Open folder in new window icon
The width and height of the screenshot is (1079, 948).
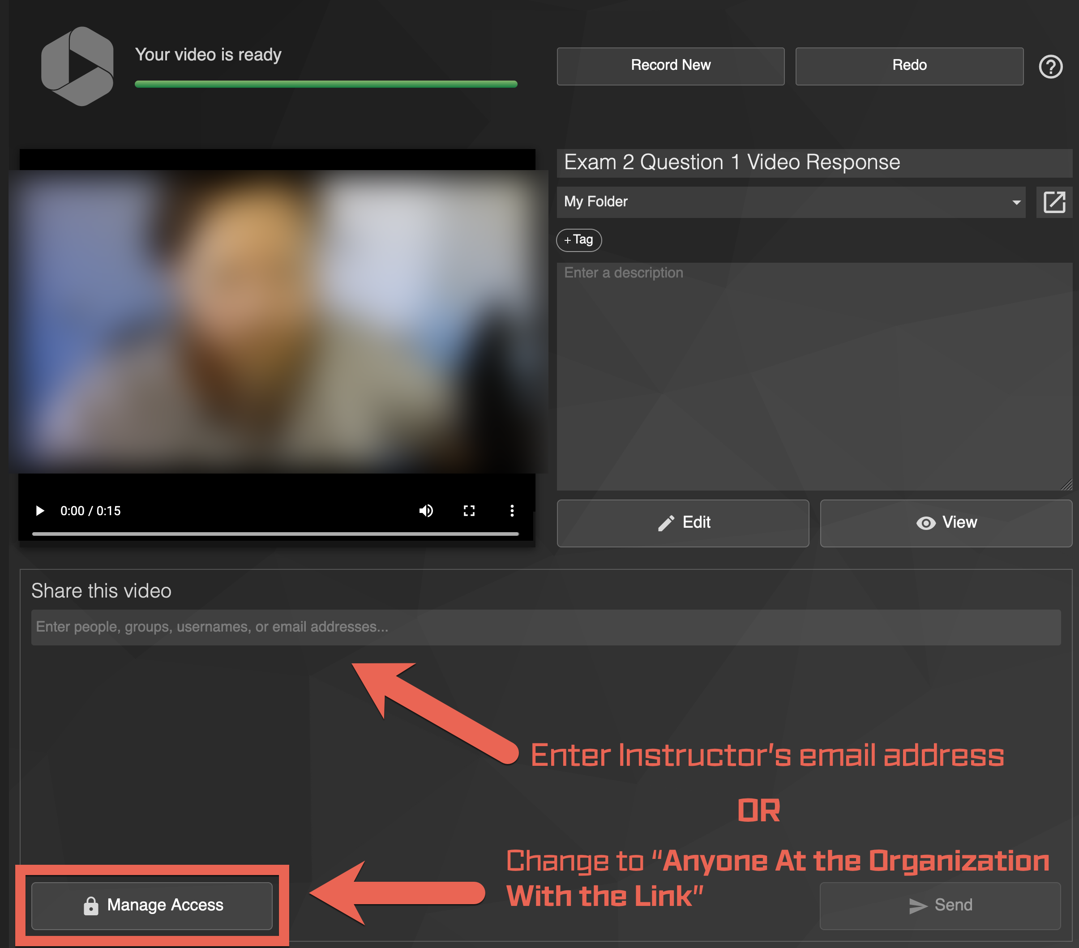pos(1054,202)
